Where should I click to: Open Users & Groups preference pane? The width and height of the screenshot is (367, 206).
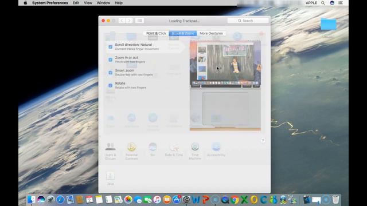110,151
